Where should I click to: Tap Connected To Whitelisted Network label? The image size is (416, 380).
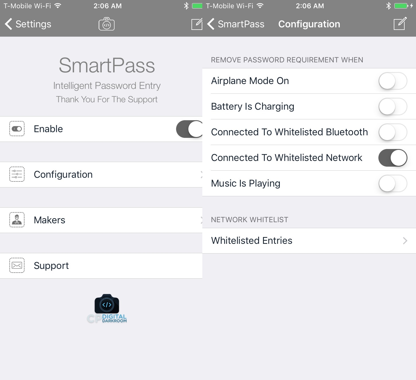287,158
